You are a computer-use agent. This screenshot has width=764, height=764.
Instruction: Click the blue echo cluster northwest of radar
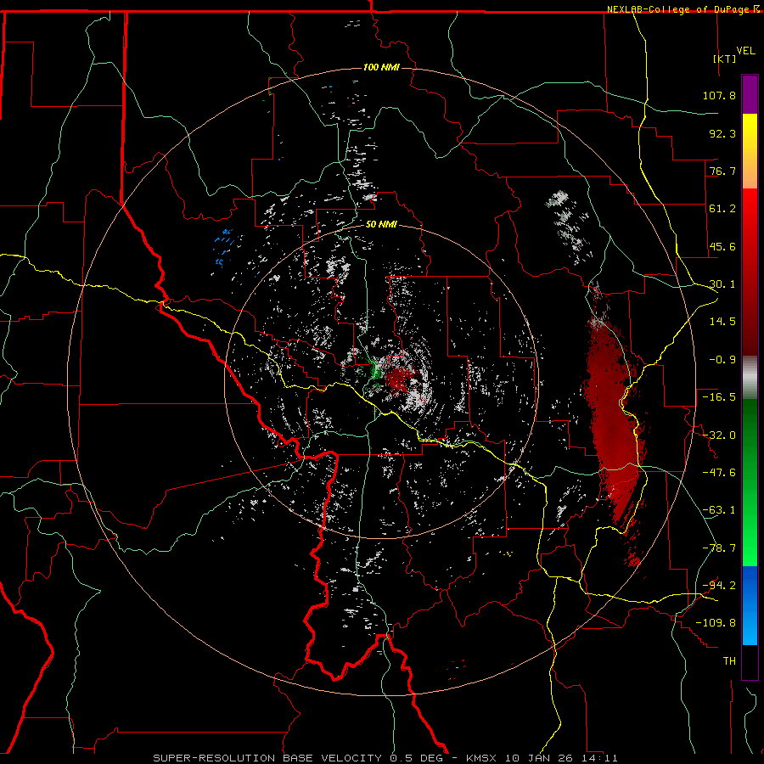225,248
